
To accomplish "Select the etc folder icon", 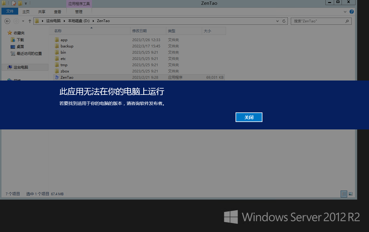I will point(57,58).
